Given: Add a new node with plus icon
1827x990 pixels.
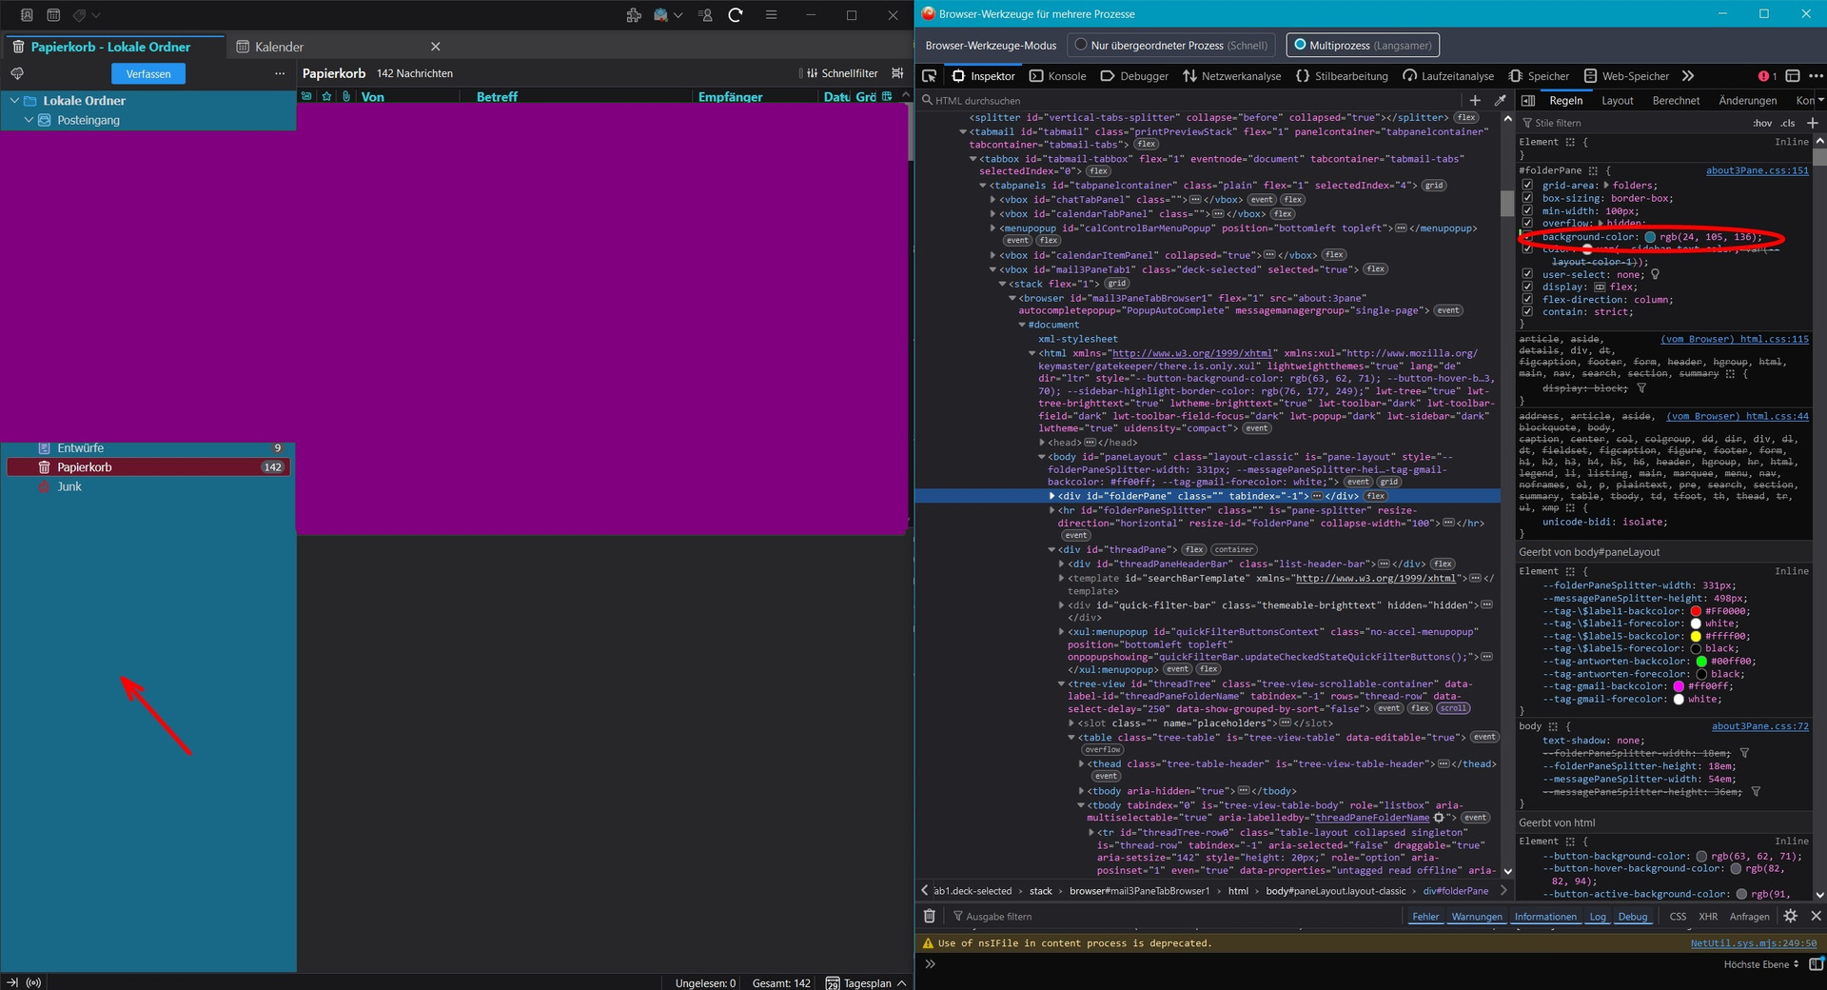Looking at the screenshot, I should (x=1475, y=100).
